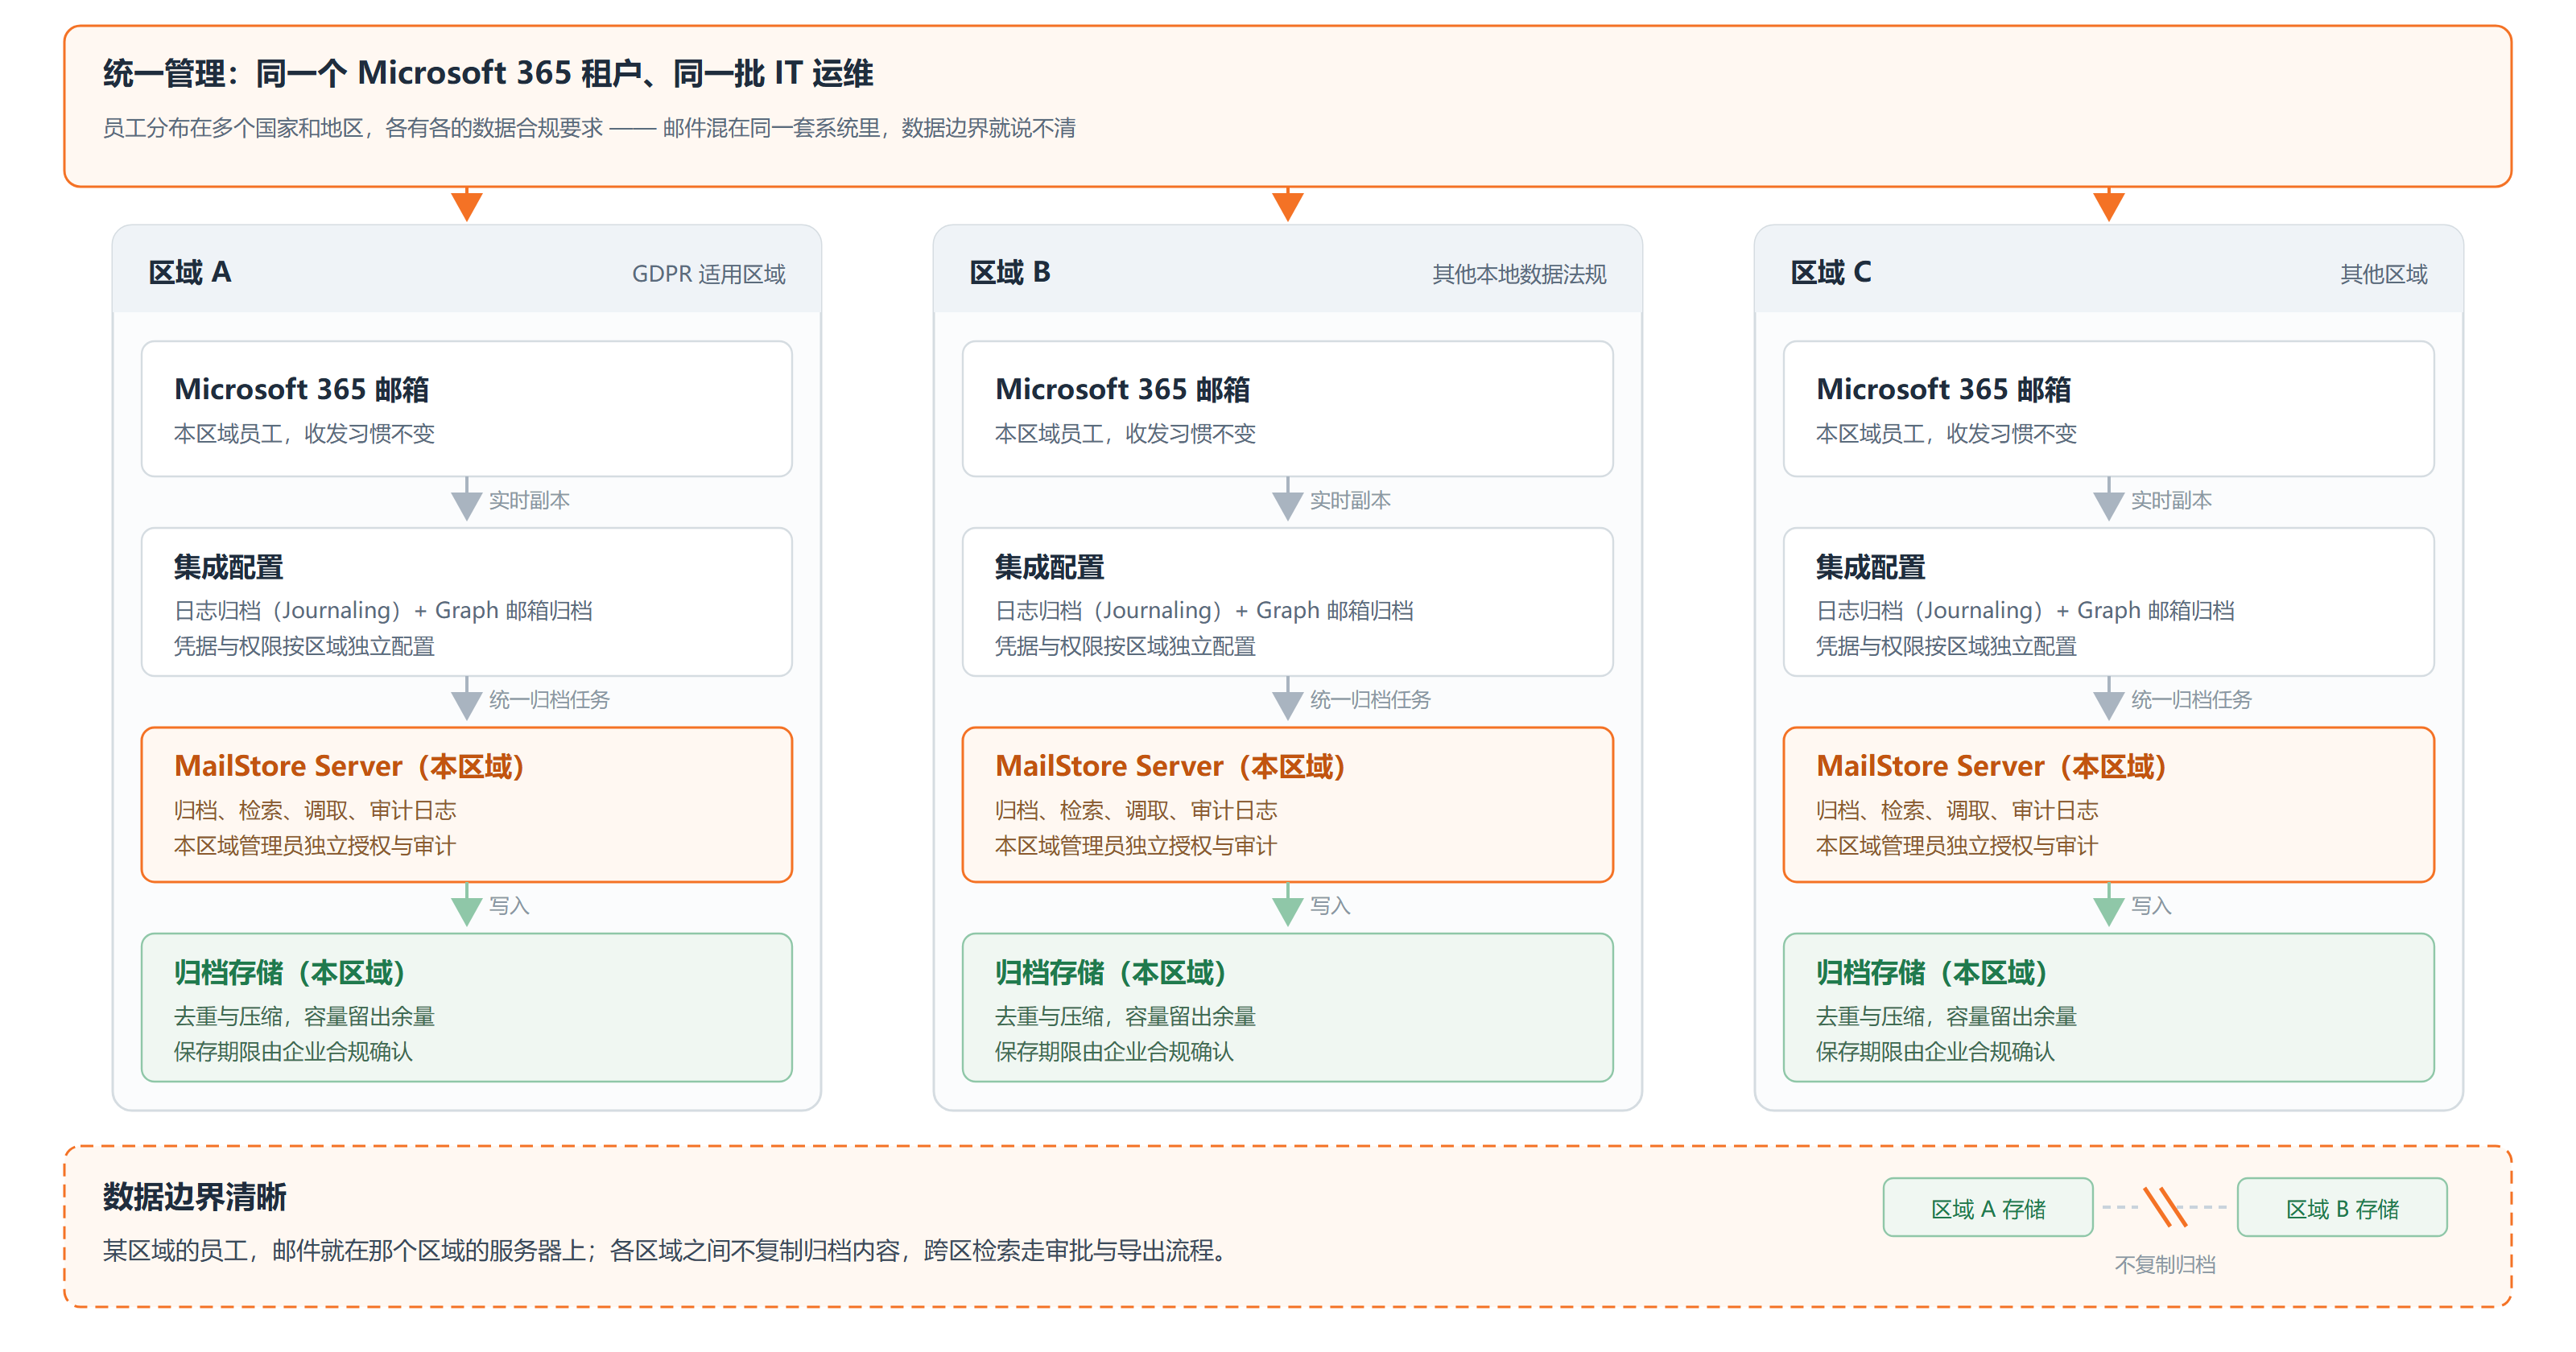Click the 归档存储（本区域）box in 区域 C

pos(2109,1008)
